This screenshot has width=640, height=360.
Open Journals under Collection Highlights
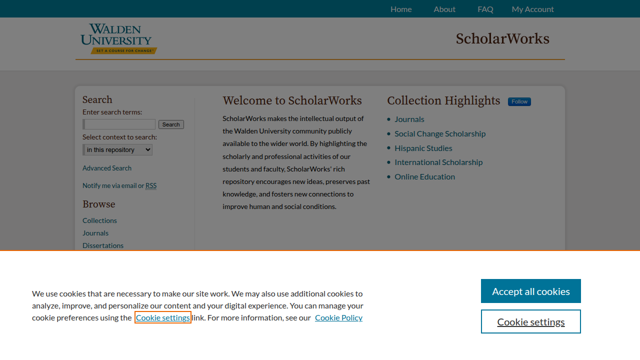(409, 119)
